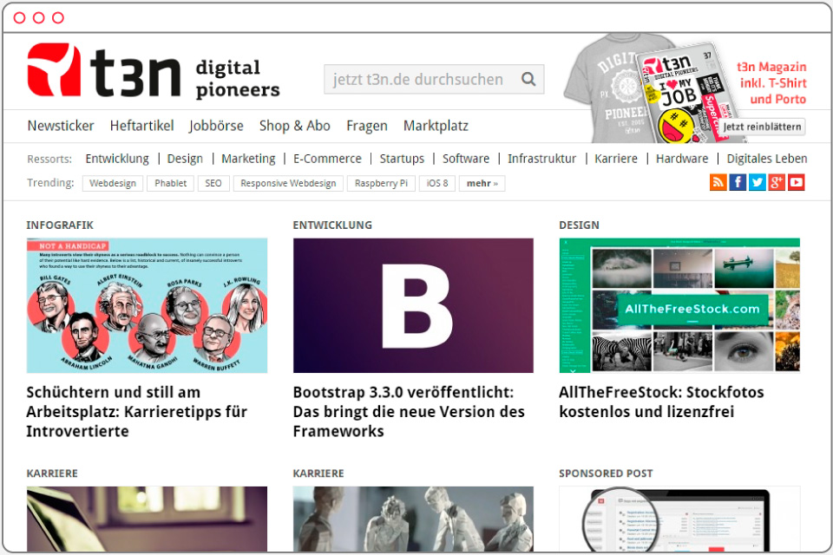Viewport: 833px width, 555px height.
Task: Open the Digitales Leben Ressort link
Action: (766, 159)
